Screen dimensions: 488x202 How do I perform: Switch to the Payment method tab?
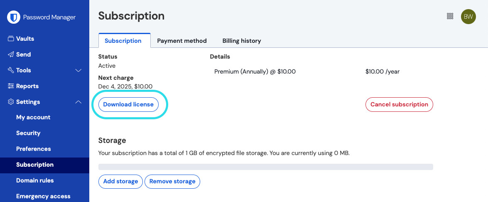pos(181,41)
